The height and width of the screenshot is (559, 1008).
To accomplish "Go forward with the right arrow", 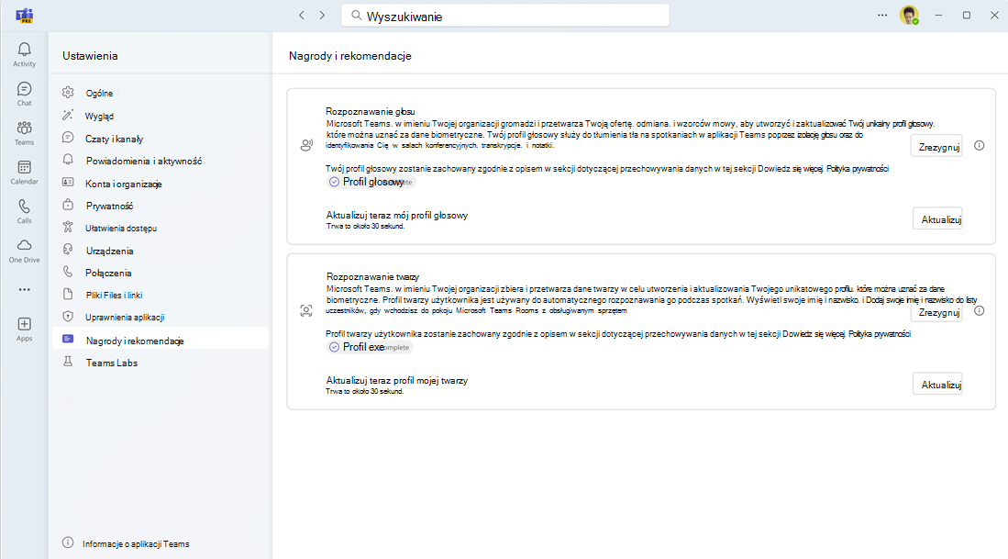I will [x=322, y=16].
